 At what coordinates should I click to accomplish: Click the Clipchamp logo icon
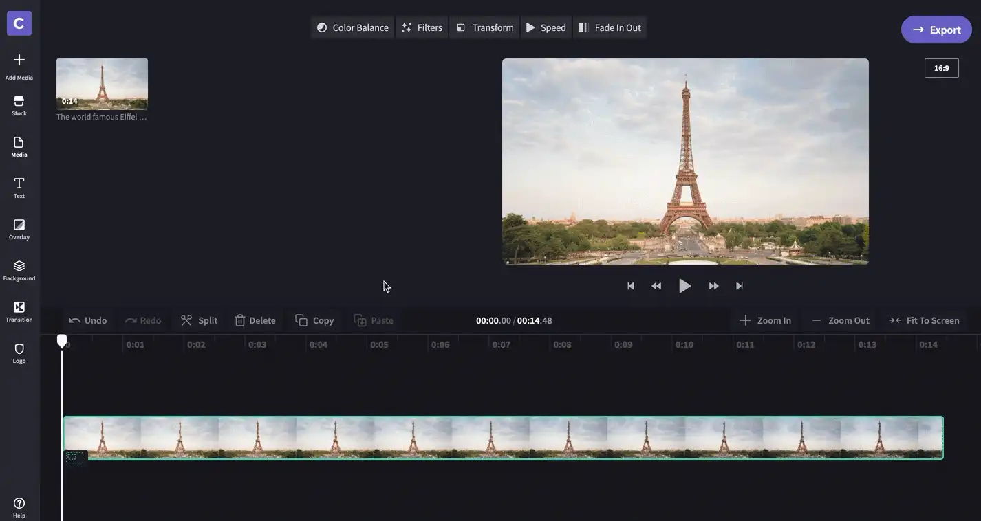click(x=19, y=23)
